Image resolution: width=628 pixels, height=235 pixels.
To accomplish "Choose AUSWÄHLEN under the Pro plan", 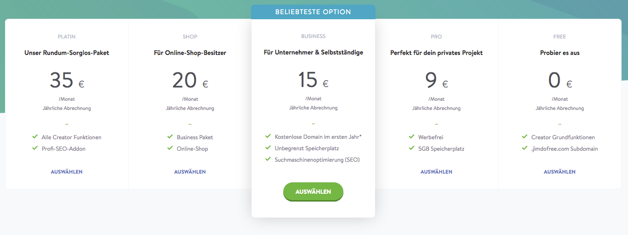I will click(437, 172).
